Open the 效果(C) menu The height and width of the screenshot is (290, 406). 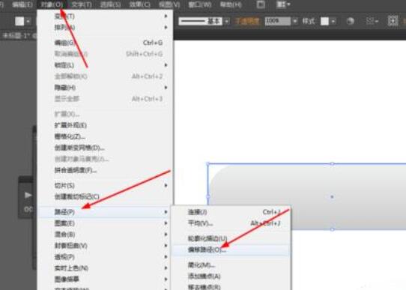[140, 4]
